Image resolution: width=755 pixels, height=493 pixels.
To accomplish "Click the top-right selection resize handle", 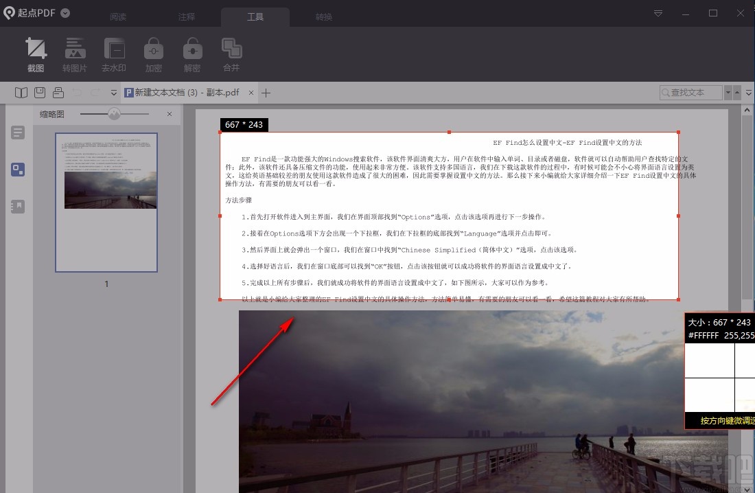I will click(678, 132).
